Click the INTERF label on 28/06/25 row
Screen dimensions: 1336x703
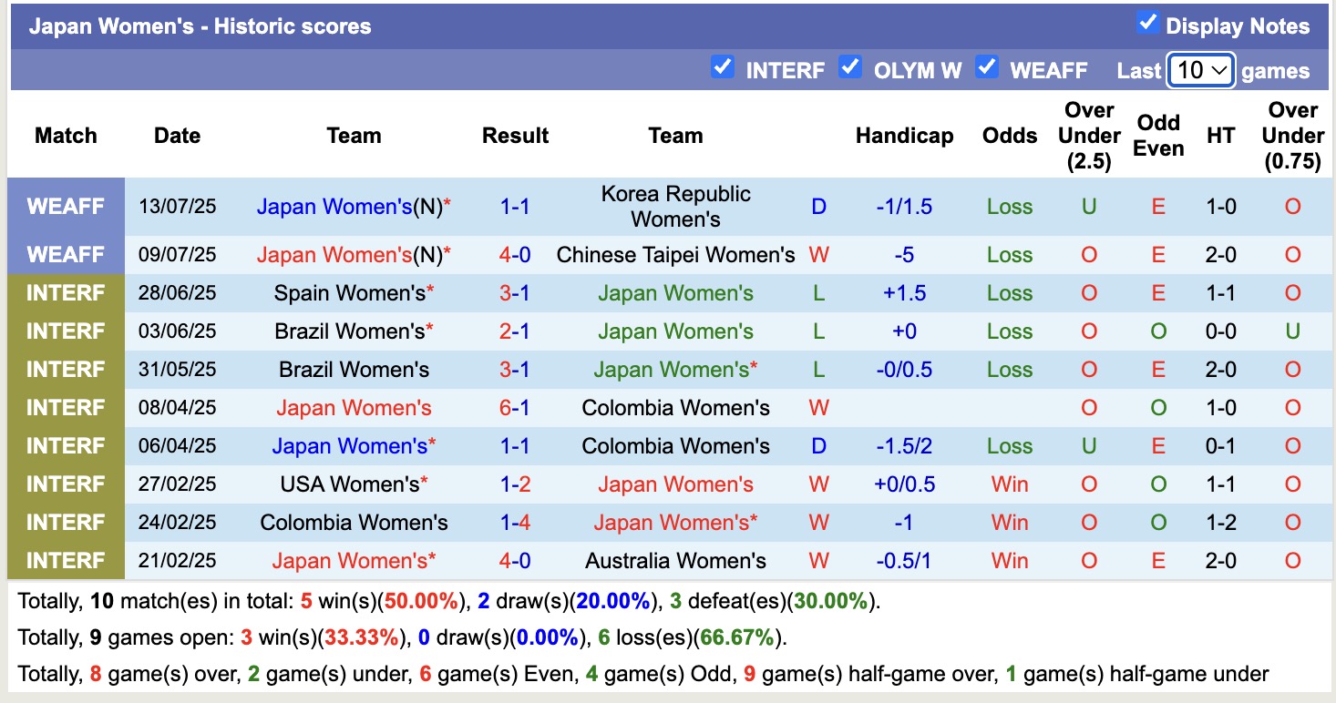click(x=66, y=293)
